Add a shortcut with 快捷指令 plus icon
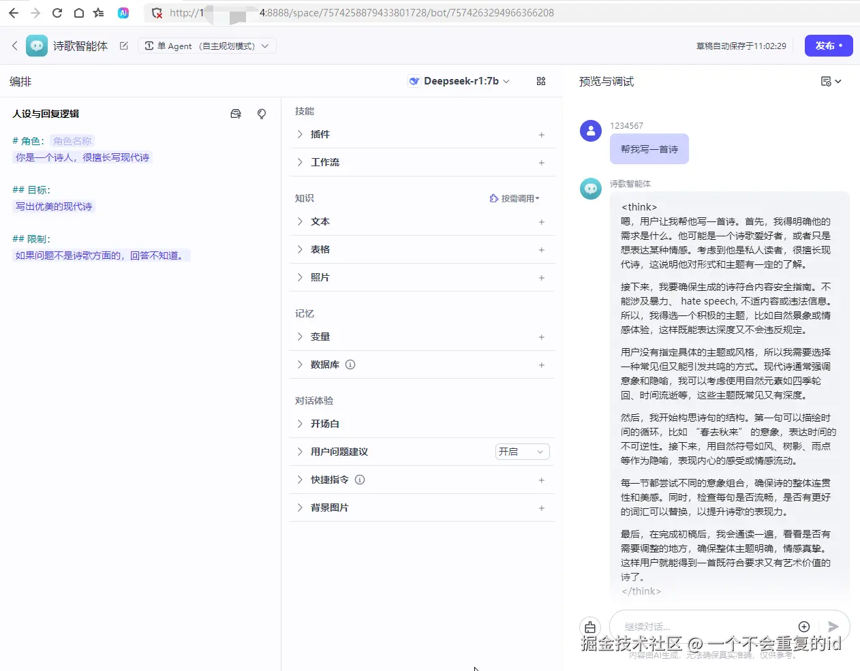This screenshot has width=860, height=671. 542,480
